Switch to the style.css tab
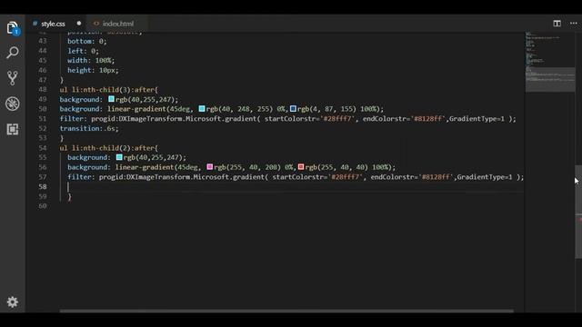This screenshot has height=327, width=582. (x=53, y=24)
